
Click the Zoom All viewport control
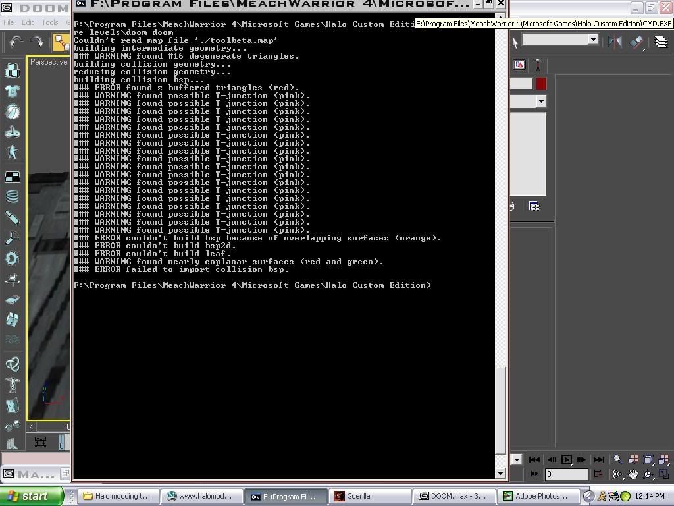point(633,459)
